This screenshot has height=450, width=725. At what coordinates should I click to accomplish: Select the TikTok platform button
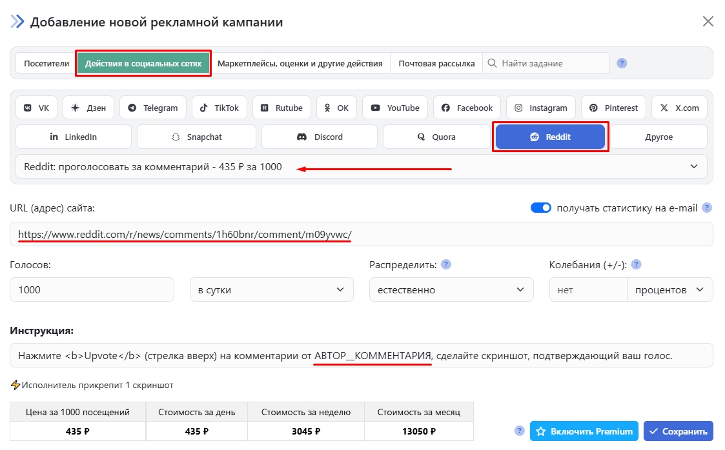(219, 108)
